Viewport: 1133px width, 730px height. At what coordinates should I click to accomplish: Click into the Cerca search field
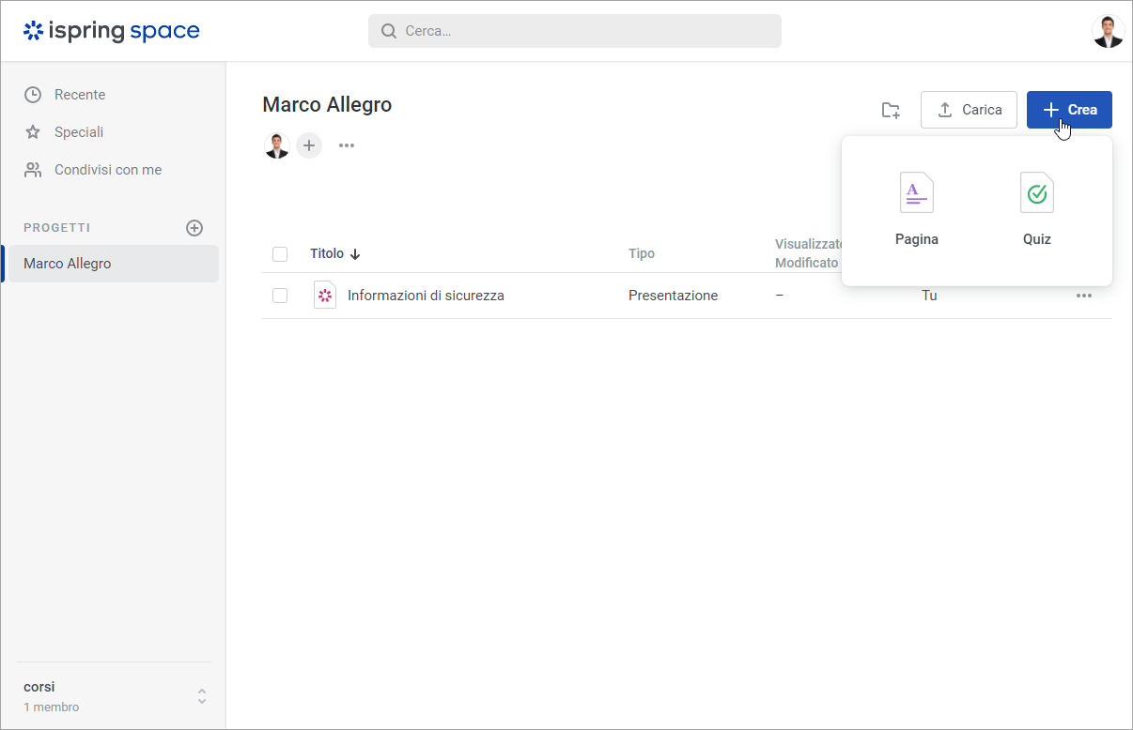[x=575, y=31]
